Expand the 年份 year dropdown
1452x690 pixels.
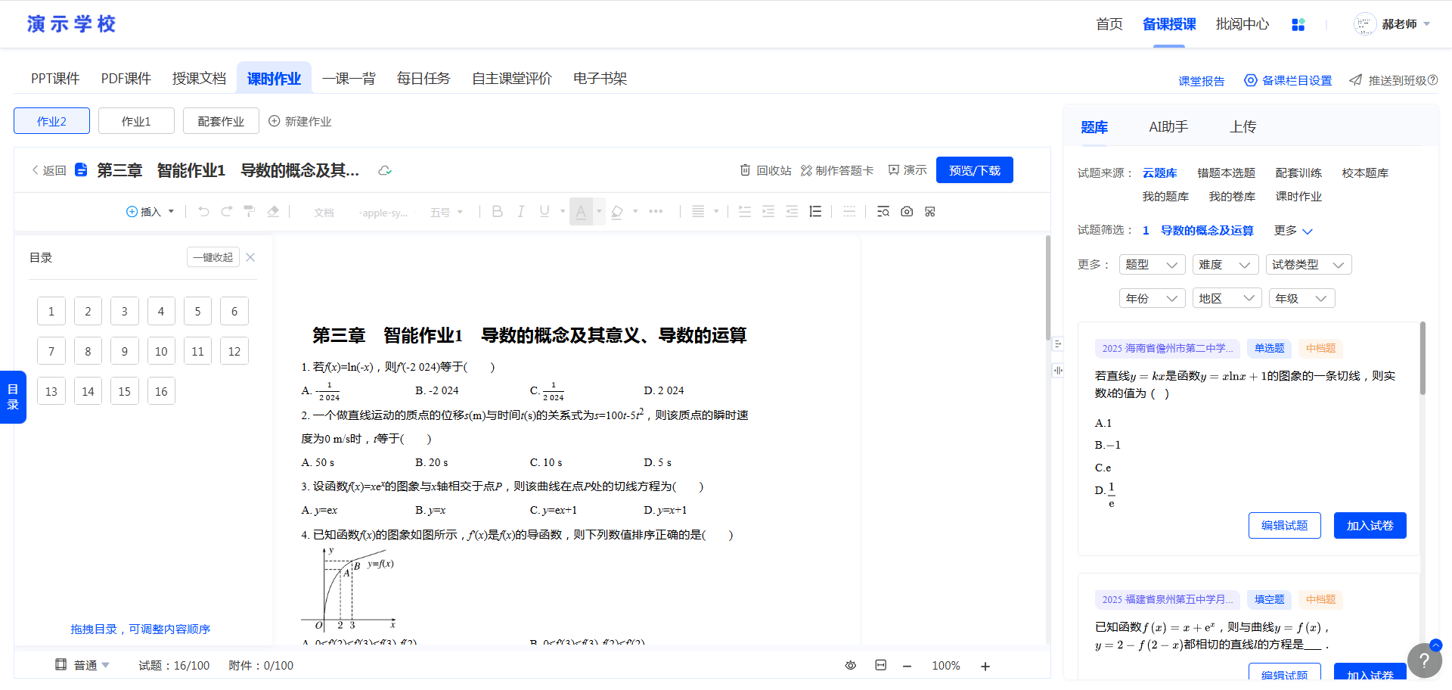click(x=1151, y=299)
